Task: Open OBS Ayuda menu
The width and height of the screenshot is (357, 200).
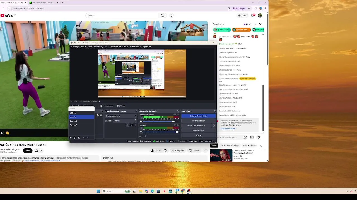Action: (x=147, y=46)
